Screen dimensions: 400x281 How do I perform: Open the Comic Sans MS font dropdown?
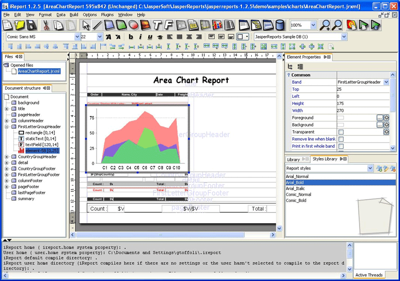click(77, 37)
